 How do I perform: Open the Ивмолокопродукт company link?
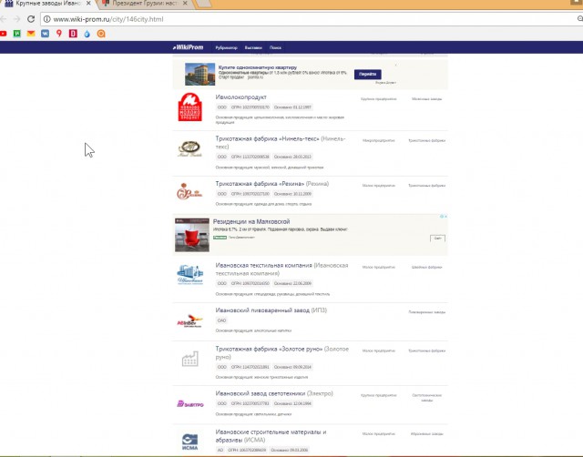coord(240,97)
